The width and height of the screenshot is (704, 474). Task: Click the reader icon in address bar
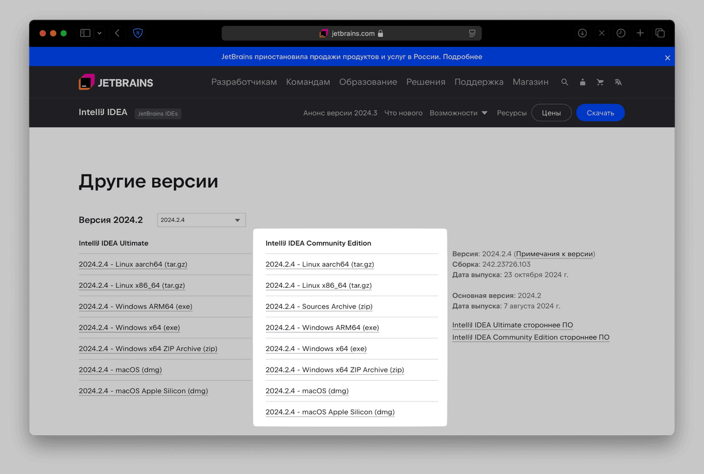pyautogui.click(x=472, y=33)
